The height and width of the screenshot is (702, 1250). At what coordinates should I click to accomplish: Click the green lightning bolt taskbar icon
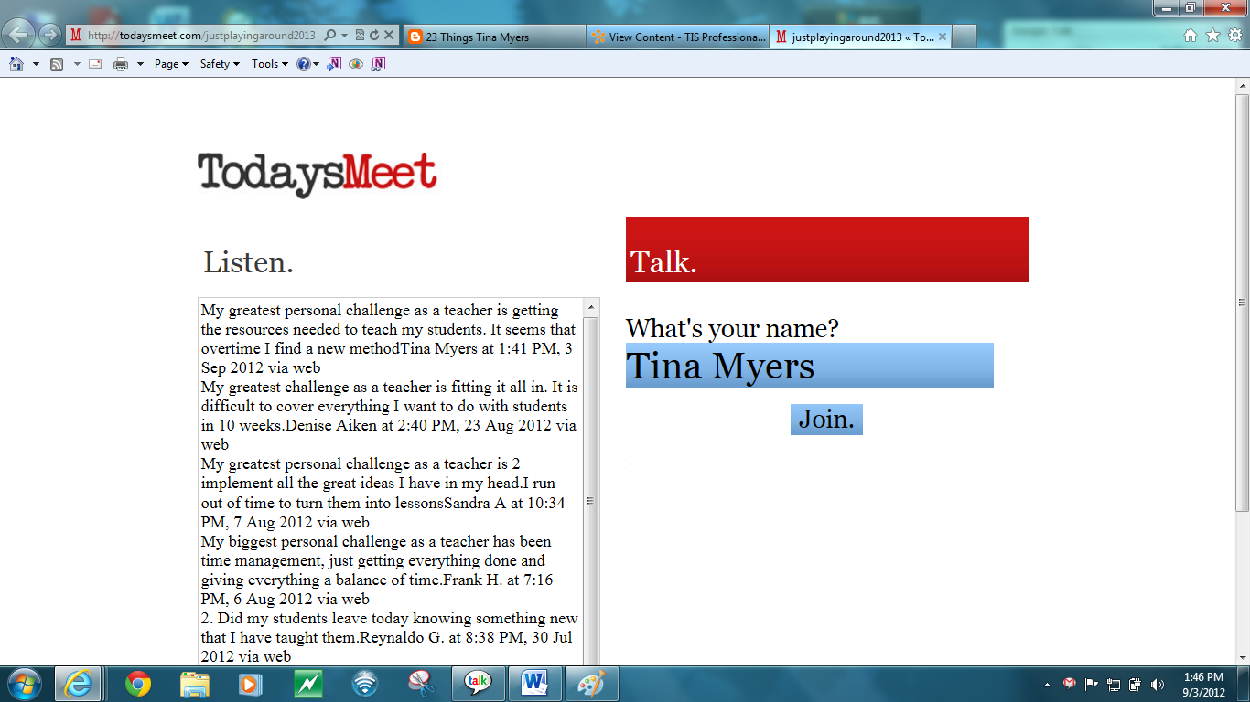[308, 684]
